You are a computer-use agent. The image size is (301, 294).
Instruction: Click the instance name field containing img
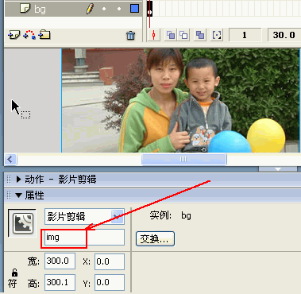pos(84,238)
